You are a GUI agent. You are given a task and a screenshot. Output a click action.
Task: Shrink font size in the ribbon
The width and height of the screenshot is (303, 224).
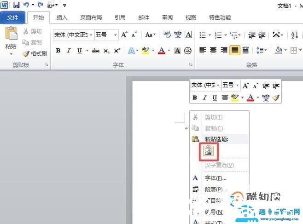pos(134,35)
